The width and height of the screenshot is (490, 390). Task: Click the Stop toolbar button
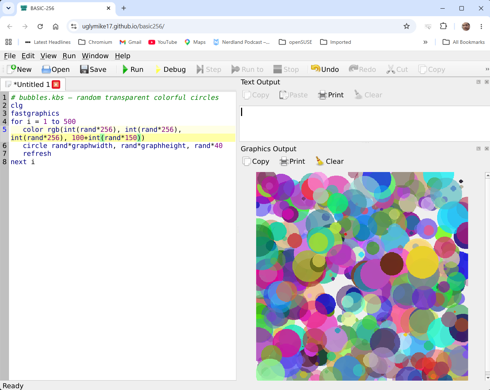pos(286,69)
